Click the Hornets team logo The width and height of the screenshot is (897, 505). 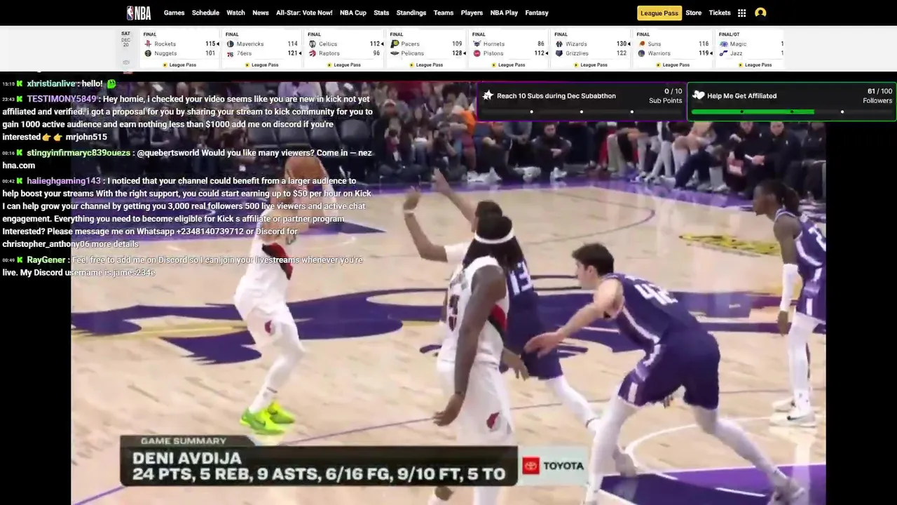[477, 43]
